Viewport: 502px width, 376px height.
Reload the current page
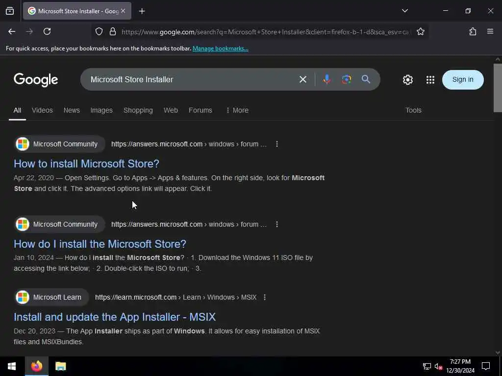coord(47,31)
